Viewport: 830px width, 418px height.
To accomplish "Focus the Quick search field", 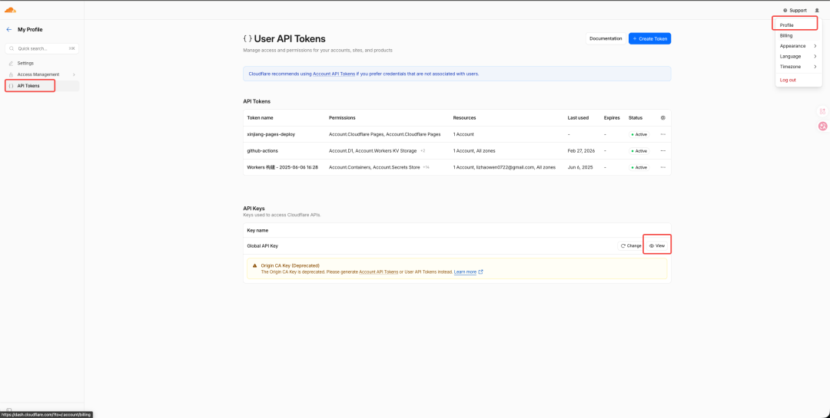I will (x=41, y=48).
